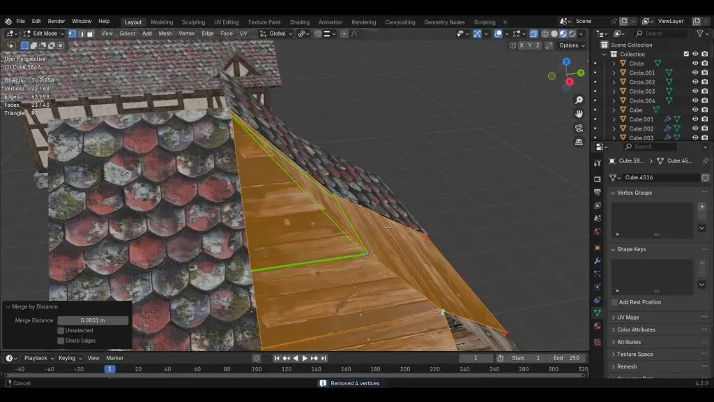Enable the Unselected checkbox
This screenshot has width=714, height=402.
[x=61, y=331]
